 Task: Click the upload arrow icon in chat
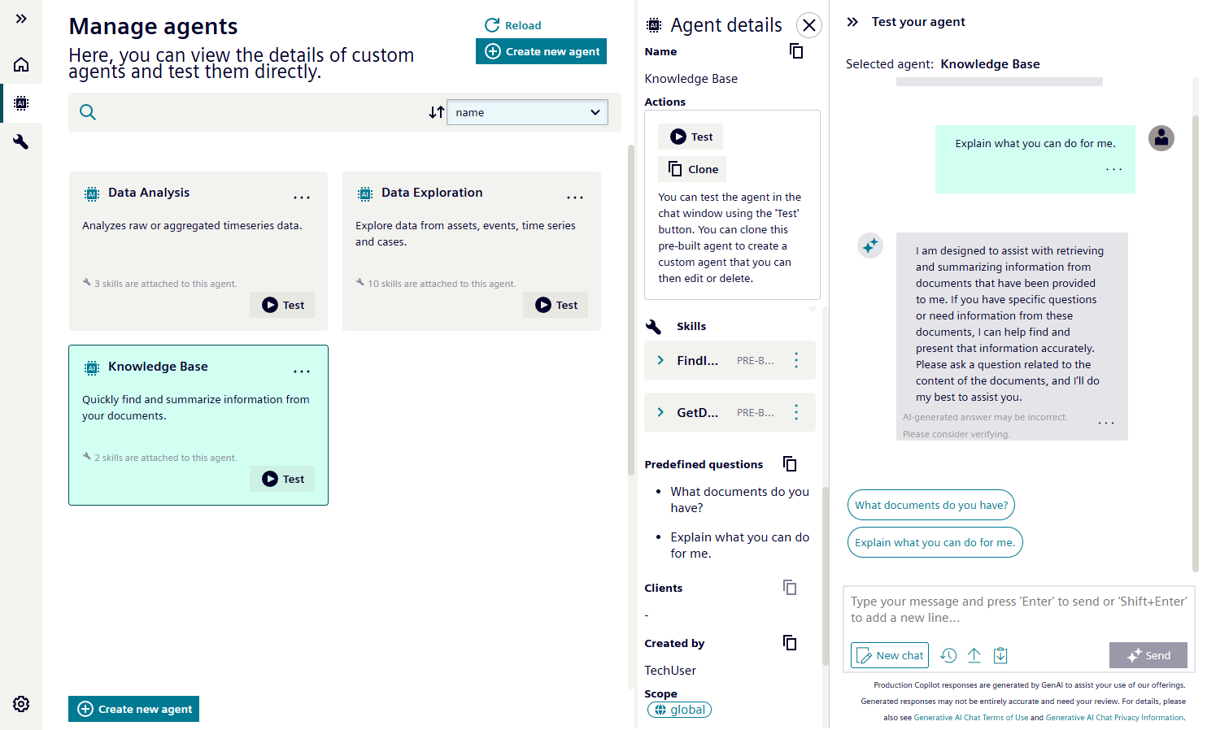(x=974, y=655)
